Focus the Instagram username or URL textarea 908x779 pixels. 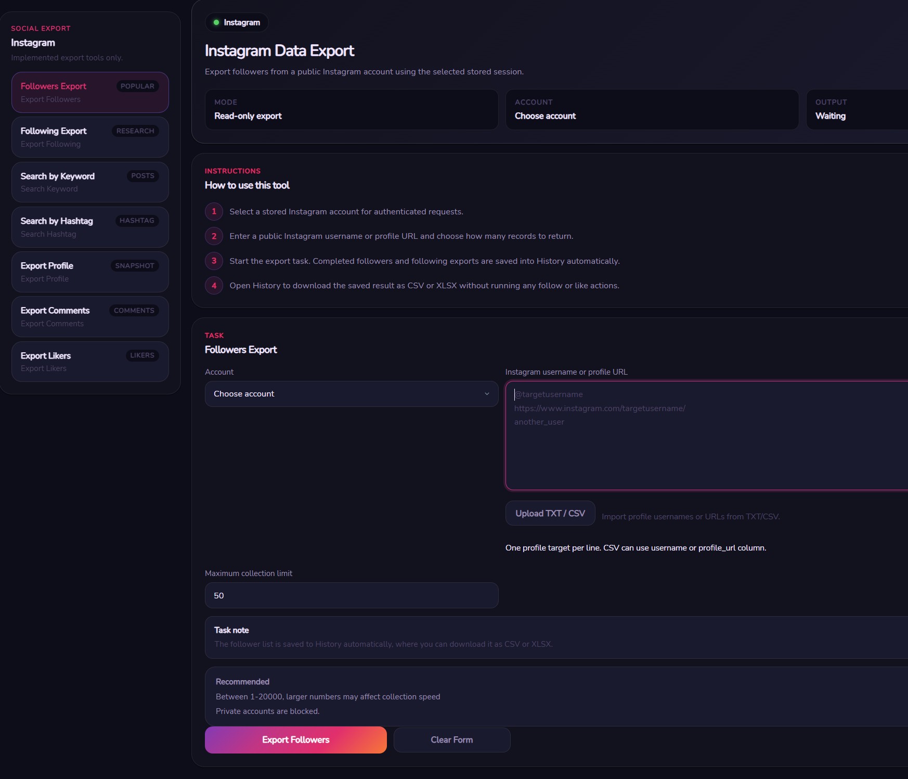(707, 436)
